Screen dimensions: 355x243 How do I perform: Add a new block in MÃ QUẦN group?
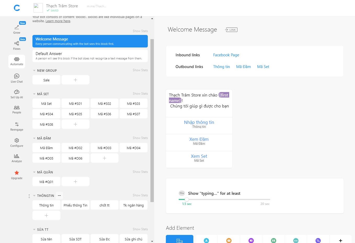75,181
